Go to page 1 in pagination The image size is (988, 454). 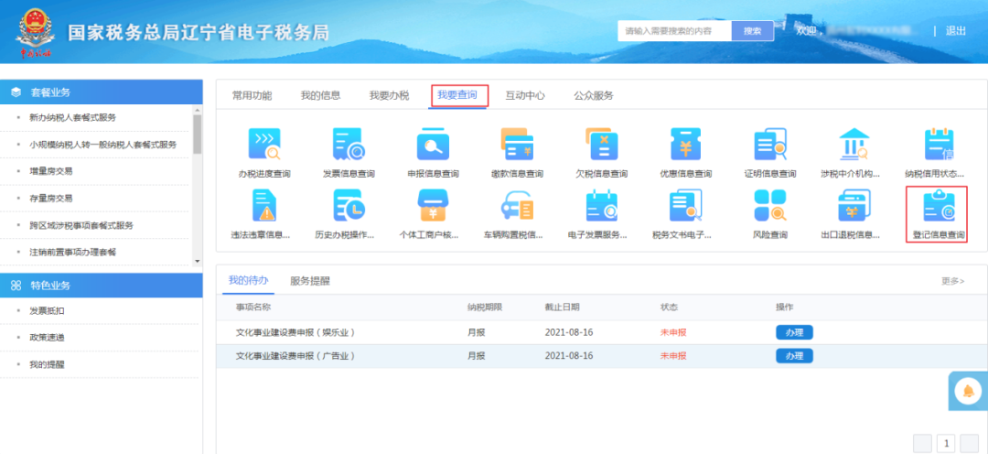[946, 443]
